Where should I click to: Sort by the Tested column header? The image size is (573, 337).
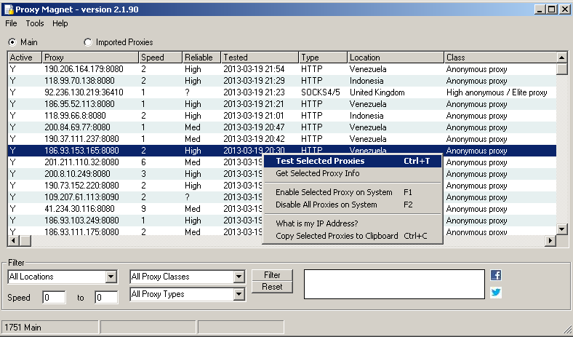260,58
